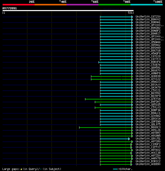The image size is (165, 171).
Task: Click the cyan alignment bar for B9RXF4
Action: 115,62
